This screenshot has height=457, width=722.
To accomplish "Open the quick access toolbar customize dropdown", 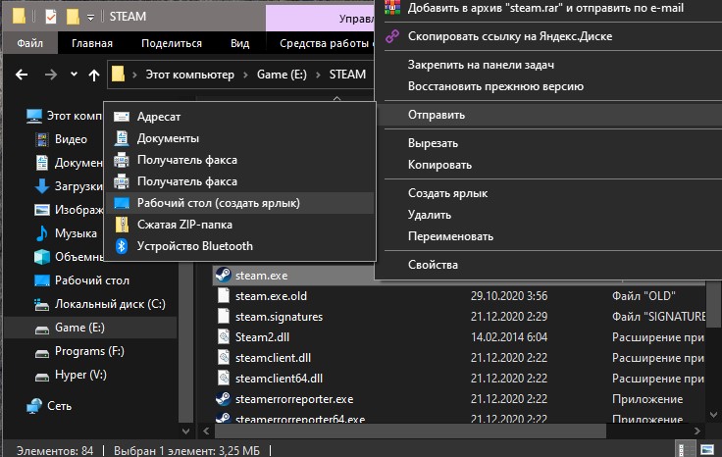I will coord(90,17).
